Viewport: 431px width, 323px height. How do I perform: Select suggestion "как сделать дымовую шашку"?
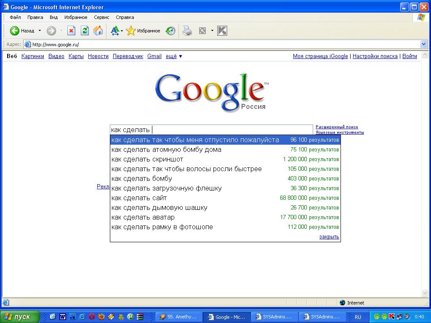pyautogui.click(x=225, y=208)
